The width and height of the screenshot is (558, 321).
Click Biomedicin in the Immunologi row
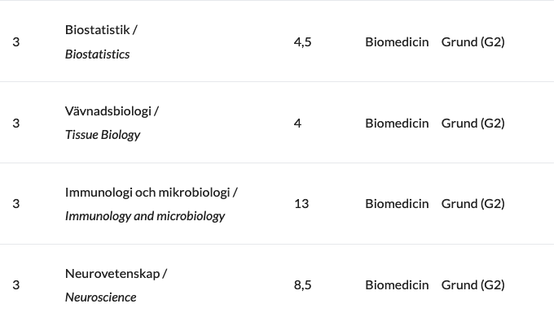397,204
